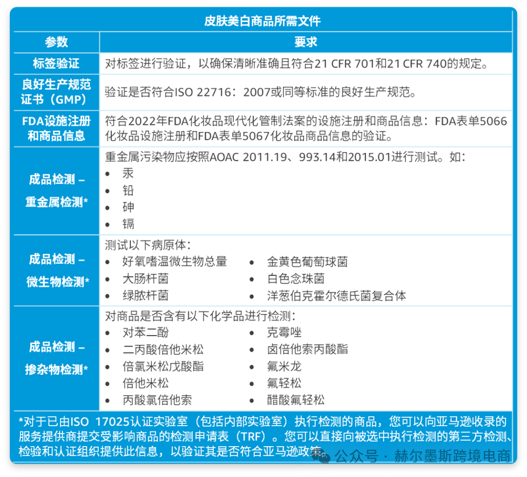
Task: Click the 克霉唑 list item
Action: point(284,333)
